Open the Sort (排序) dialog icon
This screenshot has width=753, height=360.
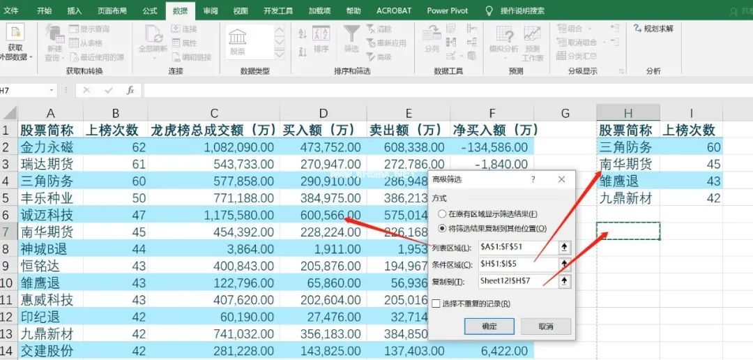321,38
